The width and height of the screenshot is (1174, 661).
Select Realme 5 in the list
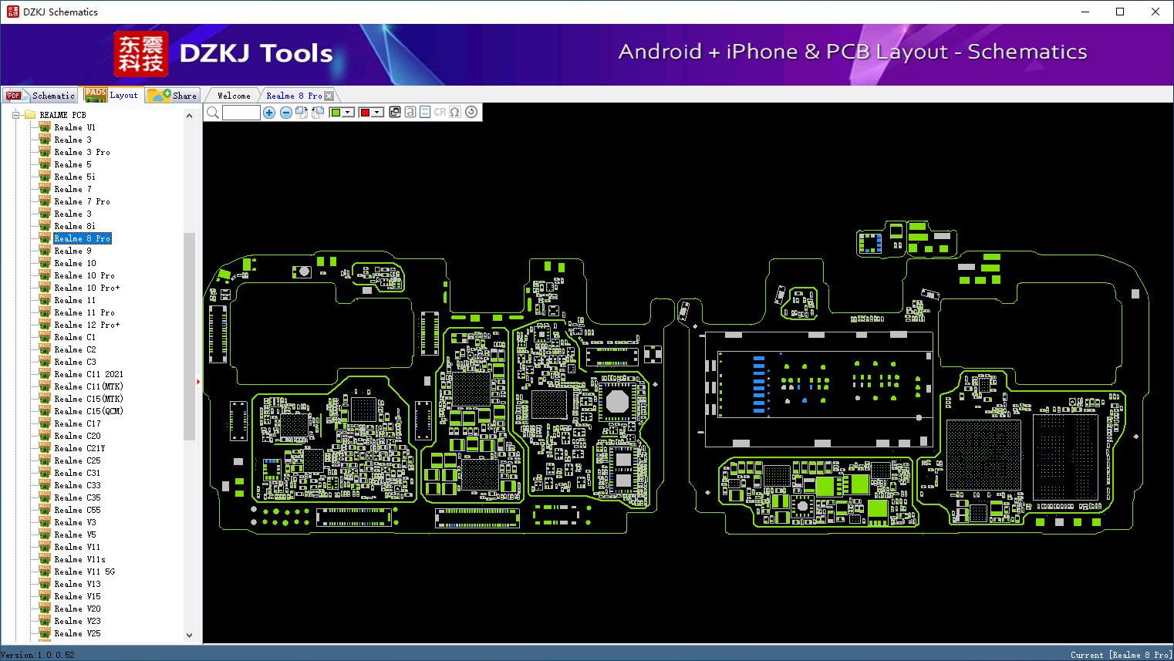tap(73, 164)
